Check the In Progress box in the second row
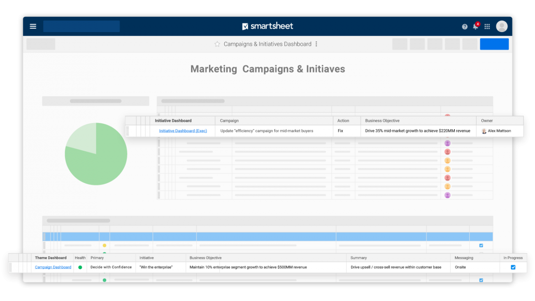535x301 pixels. tap(481, 245)
